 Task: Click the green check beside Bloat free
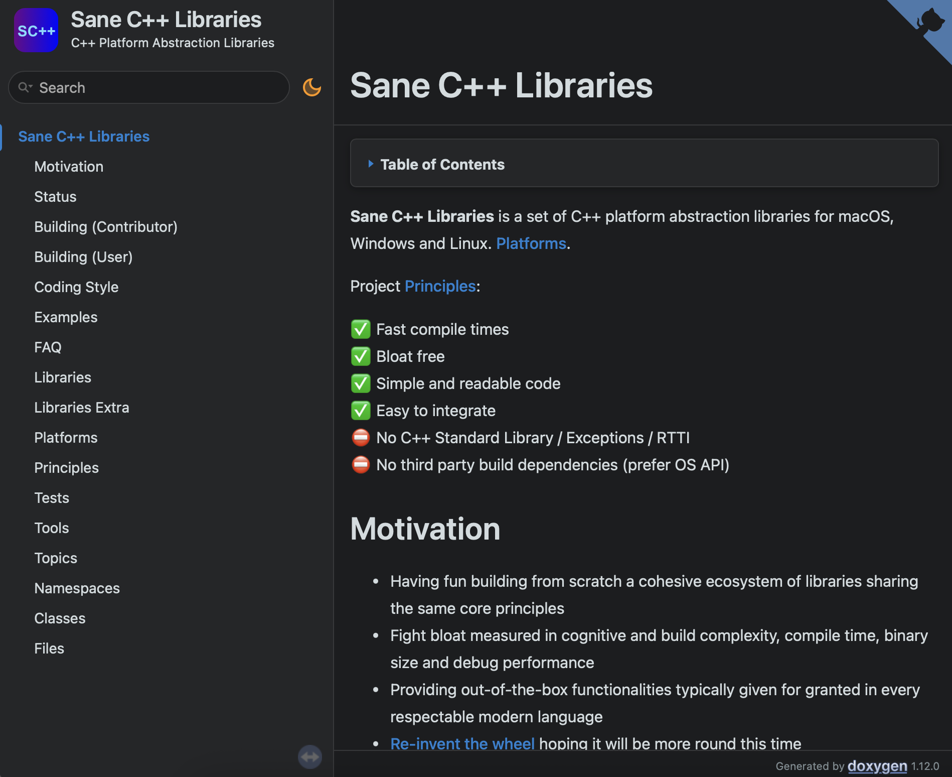point(361,356)
